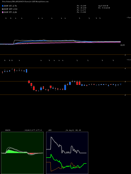Click the last blue candlestick on the right

(121, 84)
